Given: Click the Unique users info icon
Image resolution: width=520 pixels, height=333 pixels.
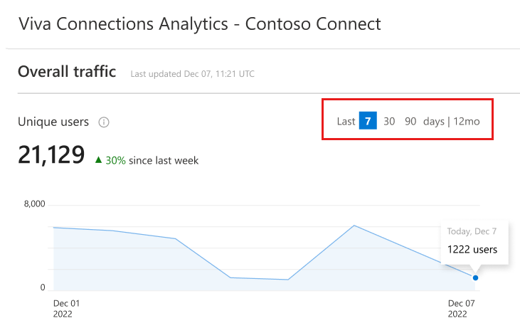Looking at the screenshot, I should (x=104, y=122).
